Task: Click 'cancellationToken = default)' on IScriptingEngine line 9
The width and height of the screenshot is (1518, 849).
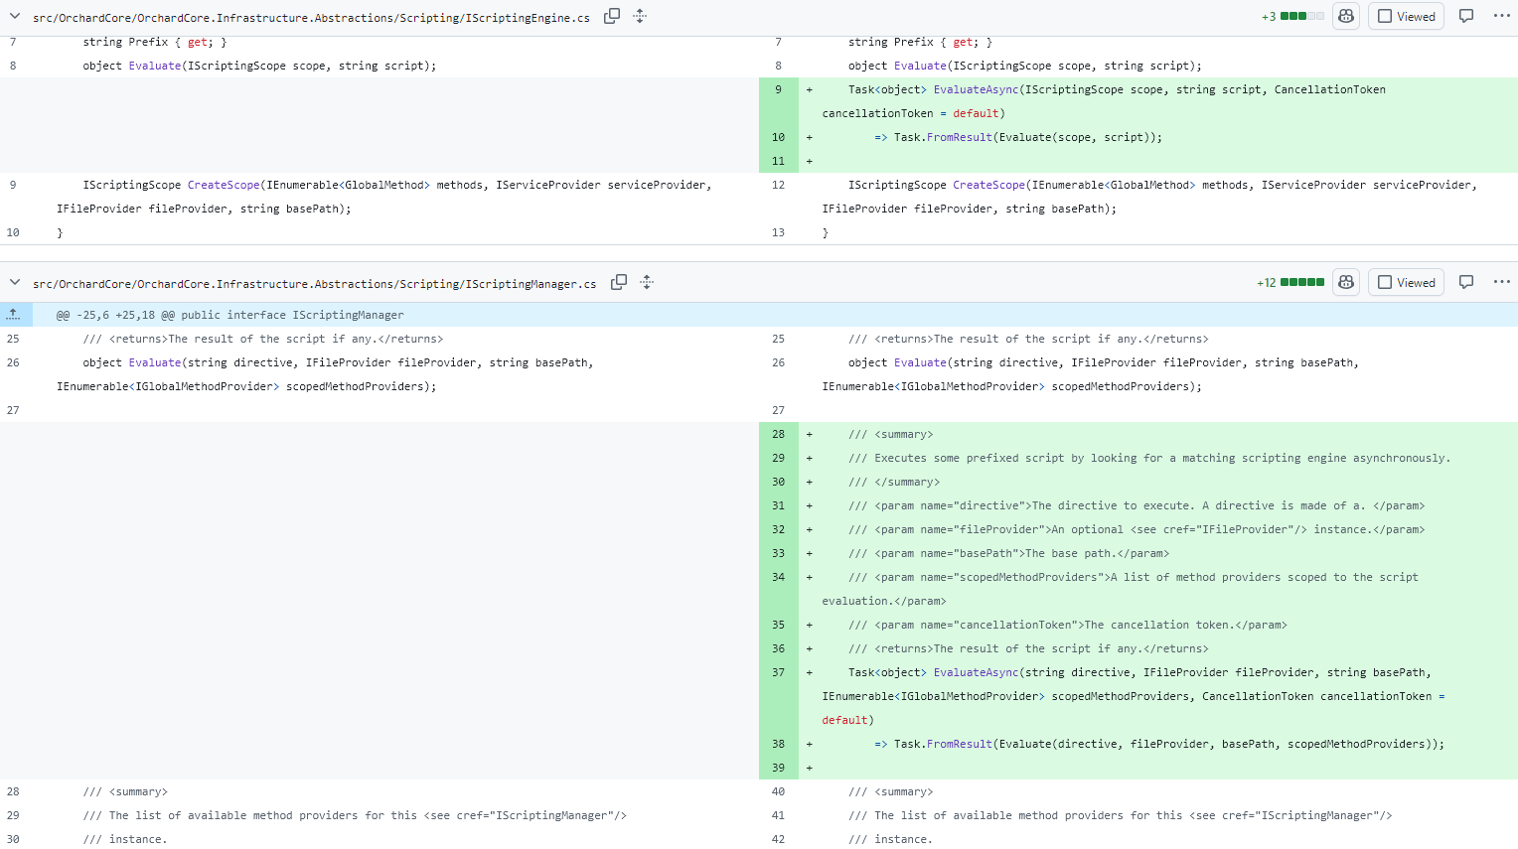Action: [x=914, y=113]
